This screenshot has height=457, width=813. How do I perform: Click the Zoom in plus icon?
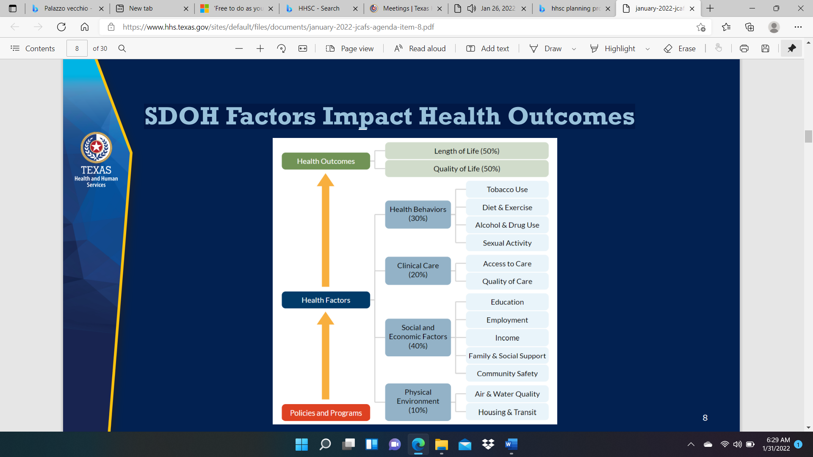tap(260, 49)
